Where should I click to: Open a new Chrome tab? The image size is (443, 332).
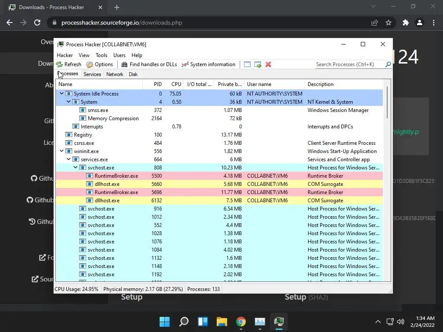click(117, 7)
